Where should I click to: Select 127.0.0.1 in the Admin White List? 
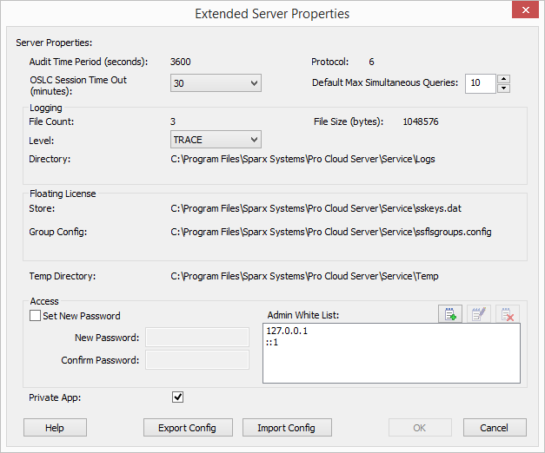coord(287,331)
